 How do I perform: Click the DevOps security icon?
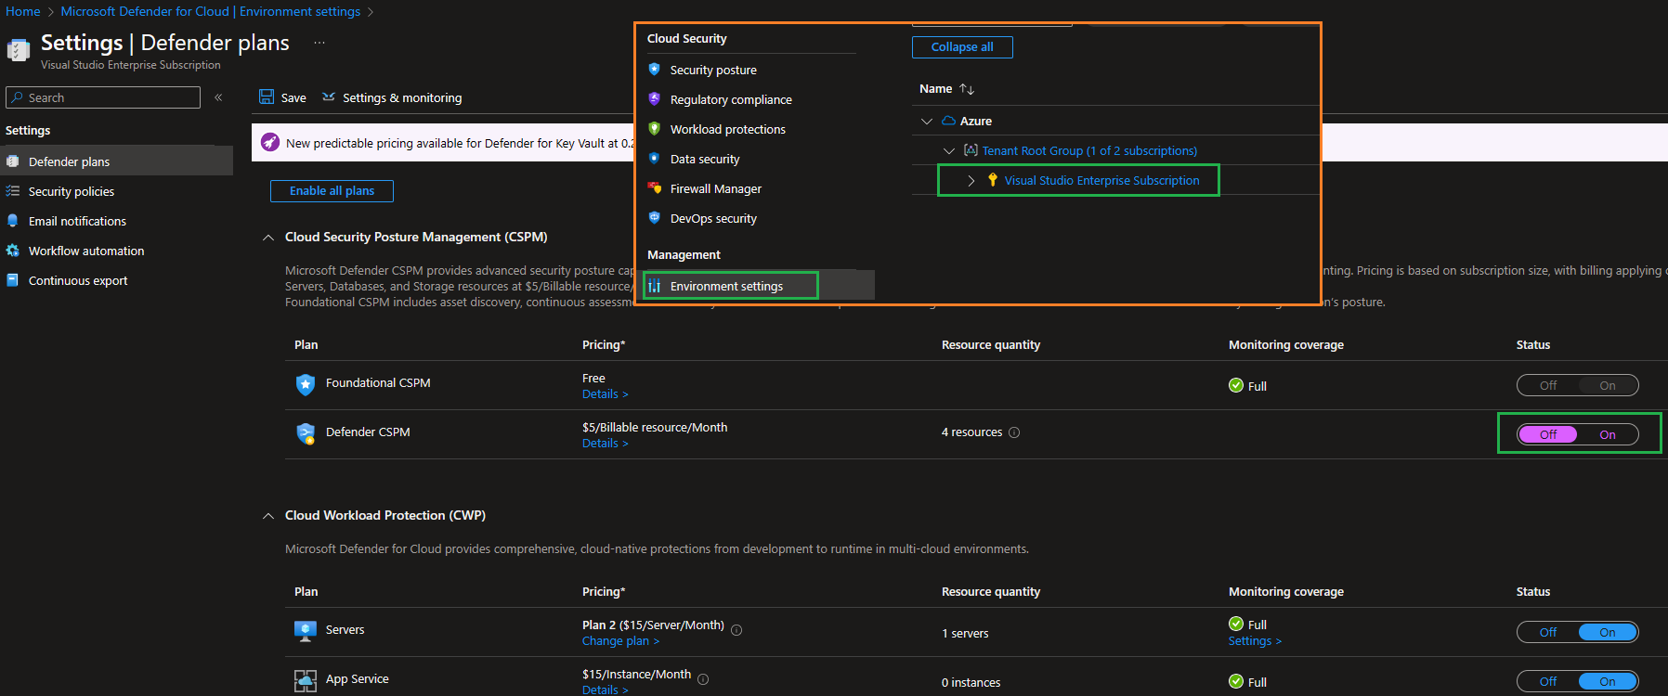655,218
